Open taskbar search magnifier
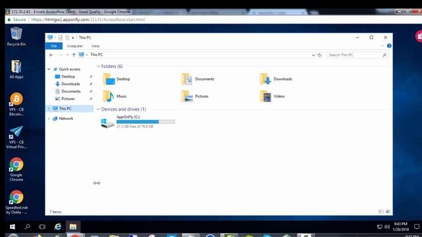Viewport: 422px width, 237px height. pos(27,226)
